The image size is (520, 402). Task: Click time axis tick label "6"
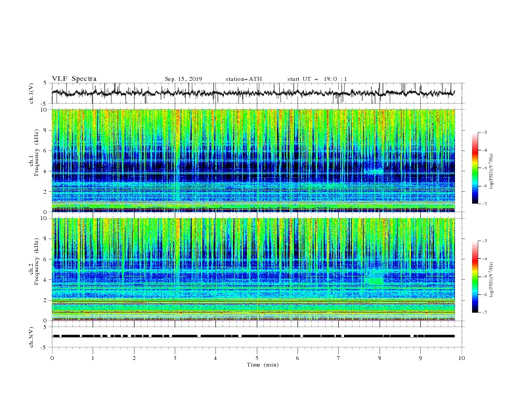click(297, 358)
